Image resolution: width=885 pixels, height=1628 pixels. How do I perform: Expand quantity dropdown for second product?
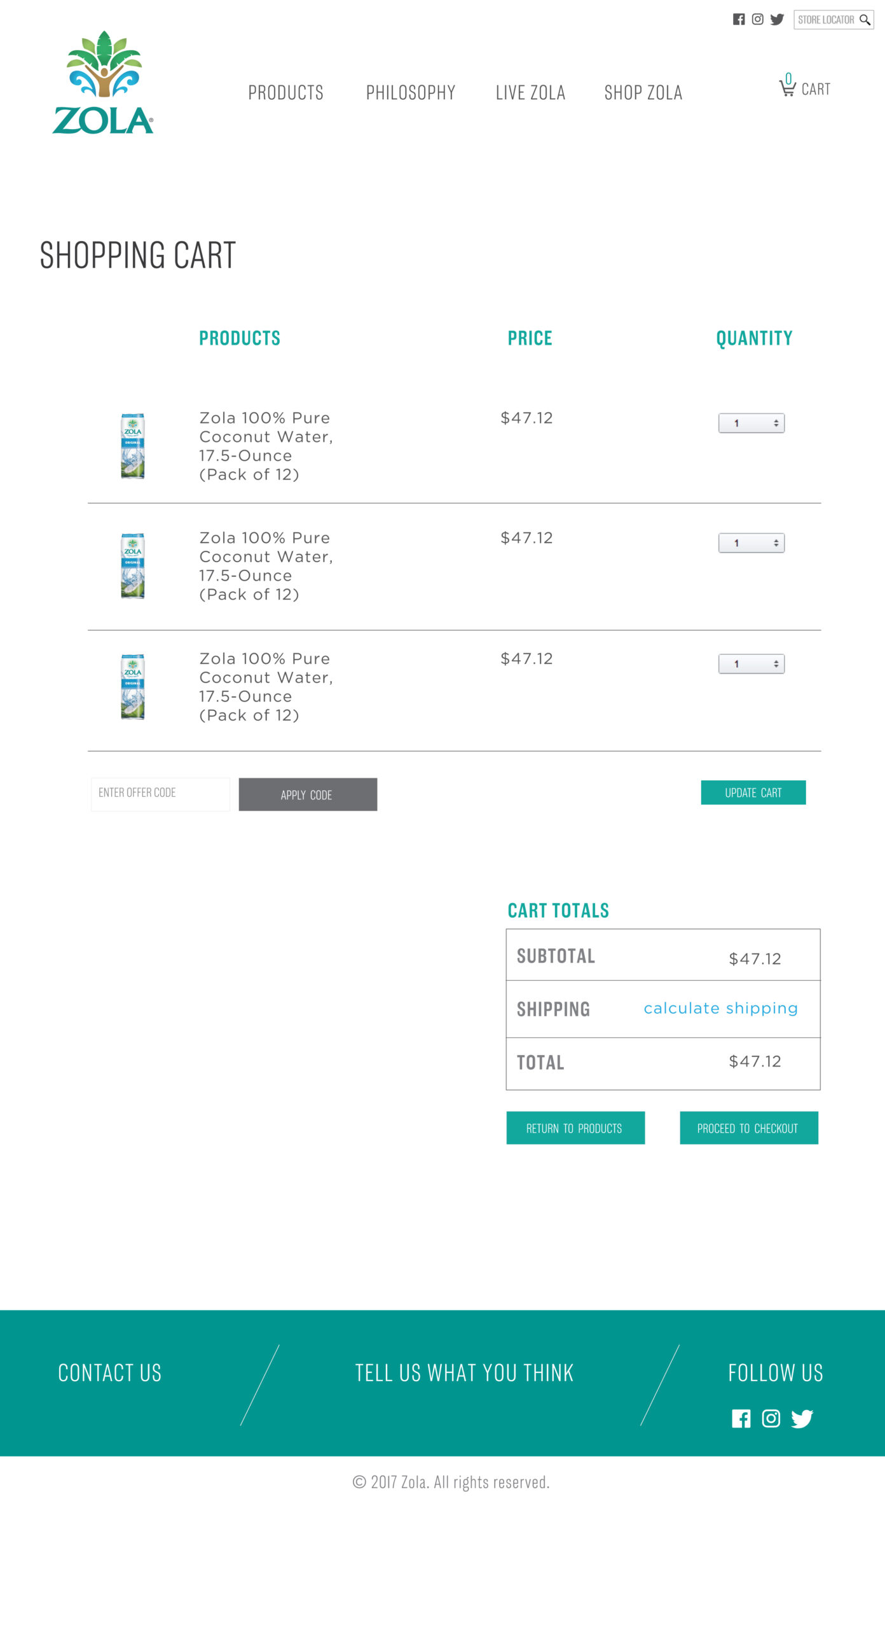(x=751, y=543)
